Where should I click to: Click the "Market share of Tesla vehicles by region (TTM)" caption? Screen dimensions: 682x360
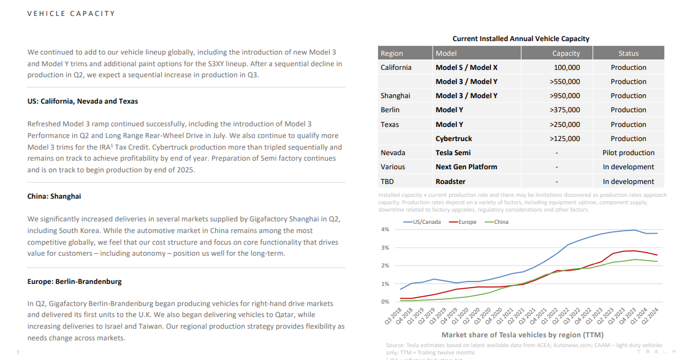(x=522, y=335)
